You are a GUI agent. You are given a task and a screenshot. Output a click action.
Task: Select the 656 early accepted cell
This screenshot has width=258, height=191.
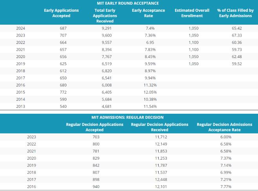pyautogui.click(x=63, y=57)
